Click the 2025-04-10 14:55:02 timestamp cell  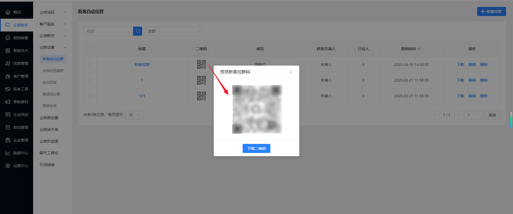coord(411,64)
